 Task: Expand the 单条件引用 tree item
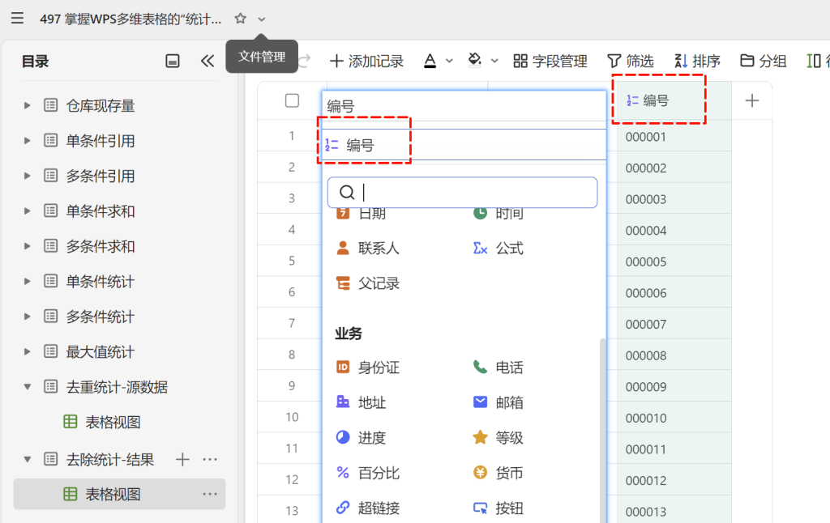[27, 141]
